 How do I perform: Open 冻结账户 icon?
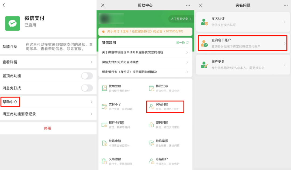151,161
